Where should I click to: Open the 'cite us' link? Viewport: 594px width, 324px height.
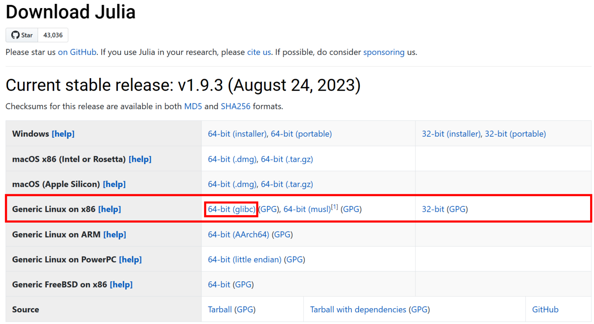tap(259, 52)
